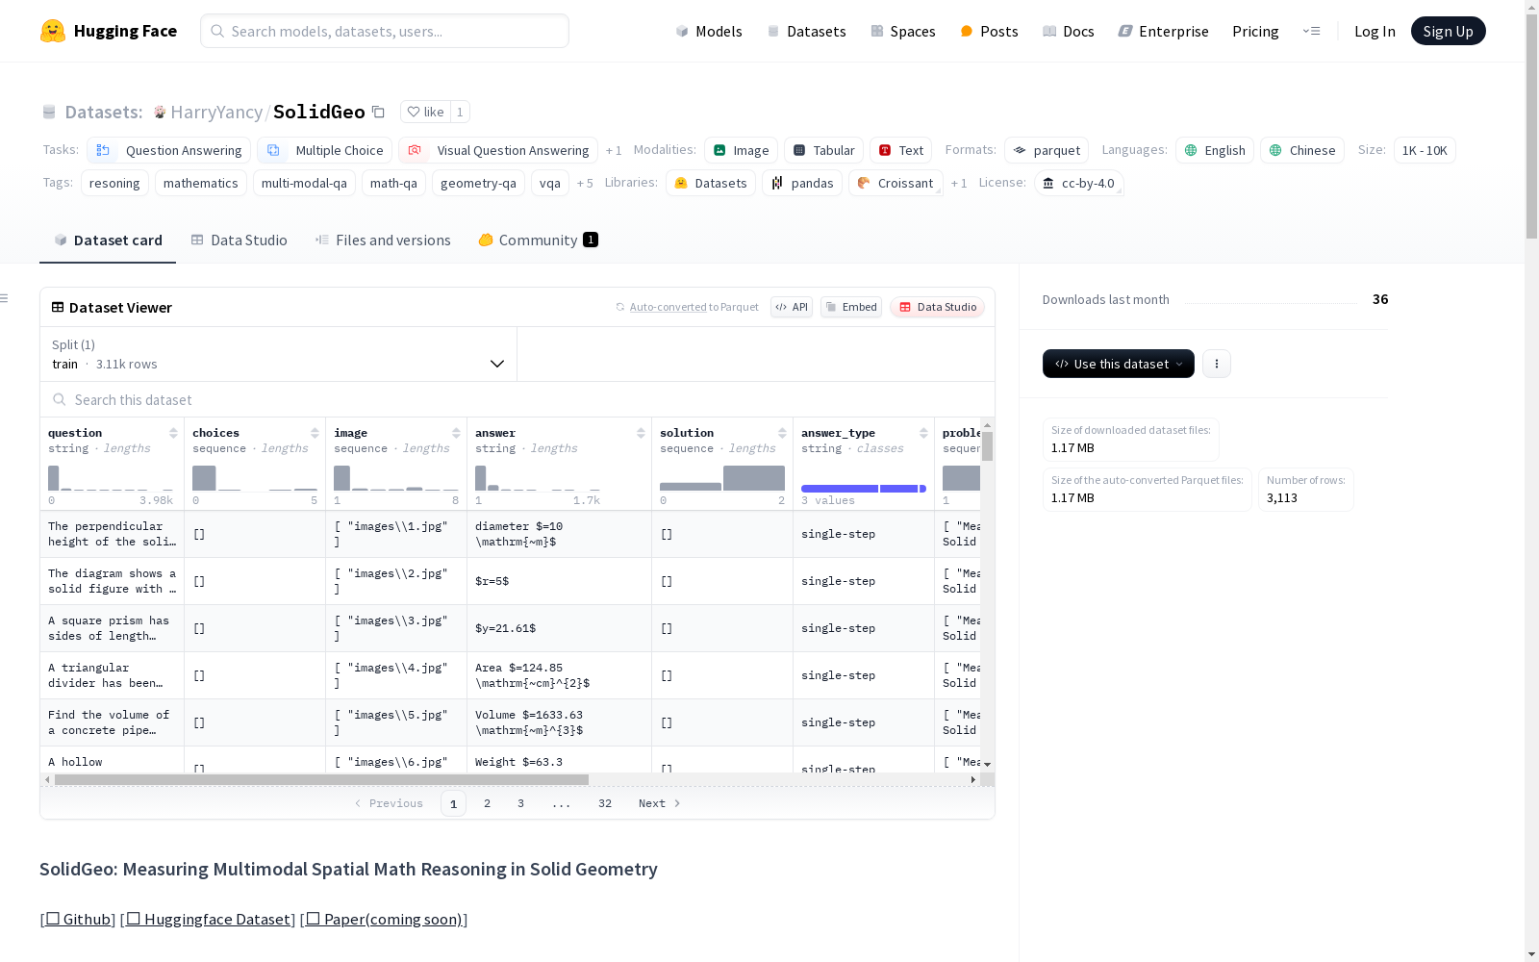Sort the image column with sort icon
This screenshot has width=1539, height=962.
click(456, 433)
